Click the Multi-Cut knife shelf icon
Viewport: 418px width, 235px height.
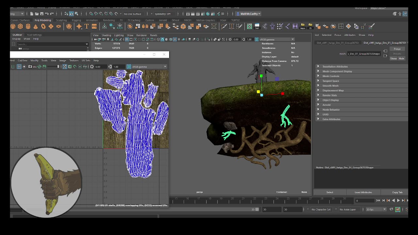tap(224, 26)
